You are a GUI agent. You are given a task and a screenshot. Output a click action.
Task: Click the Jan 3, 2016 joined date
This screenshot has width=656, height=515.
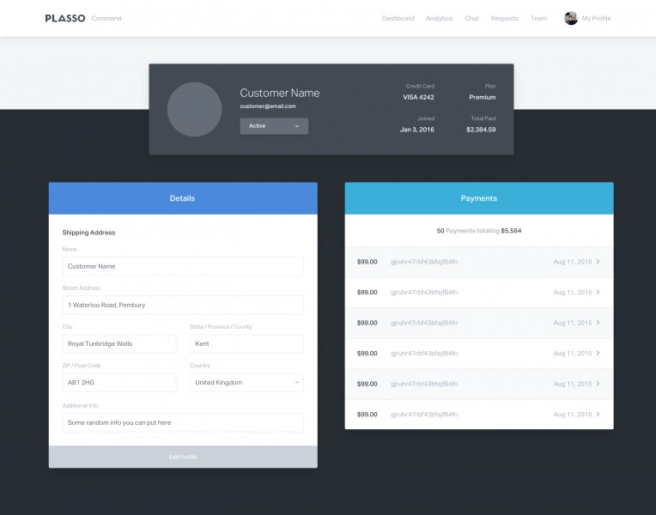click(416, 130)
